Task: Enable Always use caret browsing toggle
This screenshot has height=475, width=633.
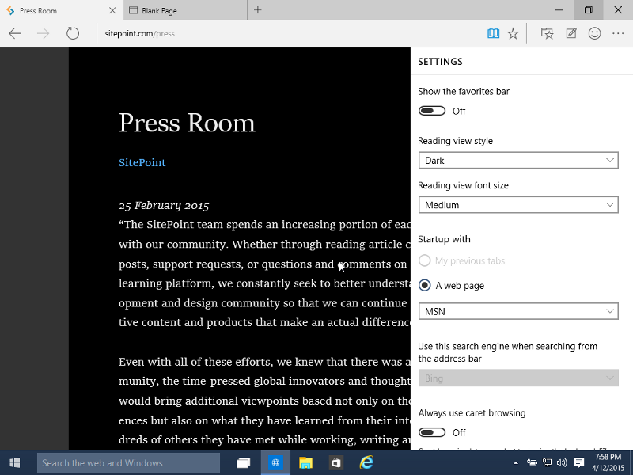Action: click(x=432, y=432)
